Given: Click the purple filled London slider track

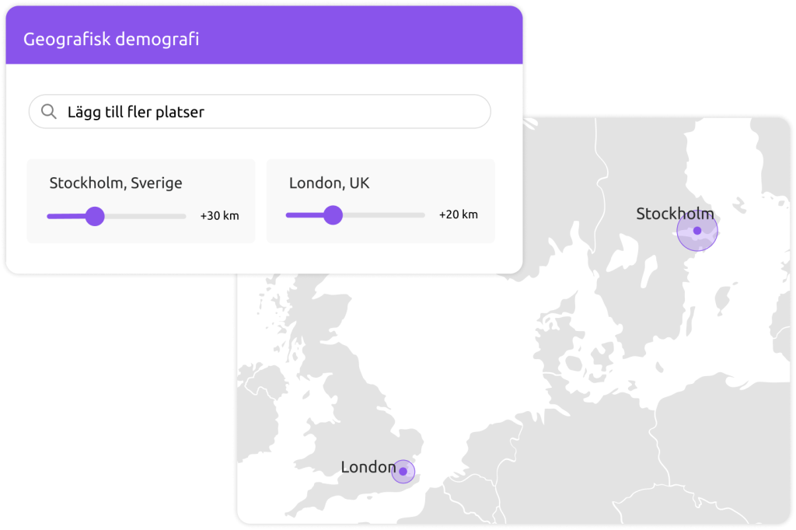Looking at the screenshot, I should [303, 215].
